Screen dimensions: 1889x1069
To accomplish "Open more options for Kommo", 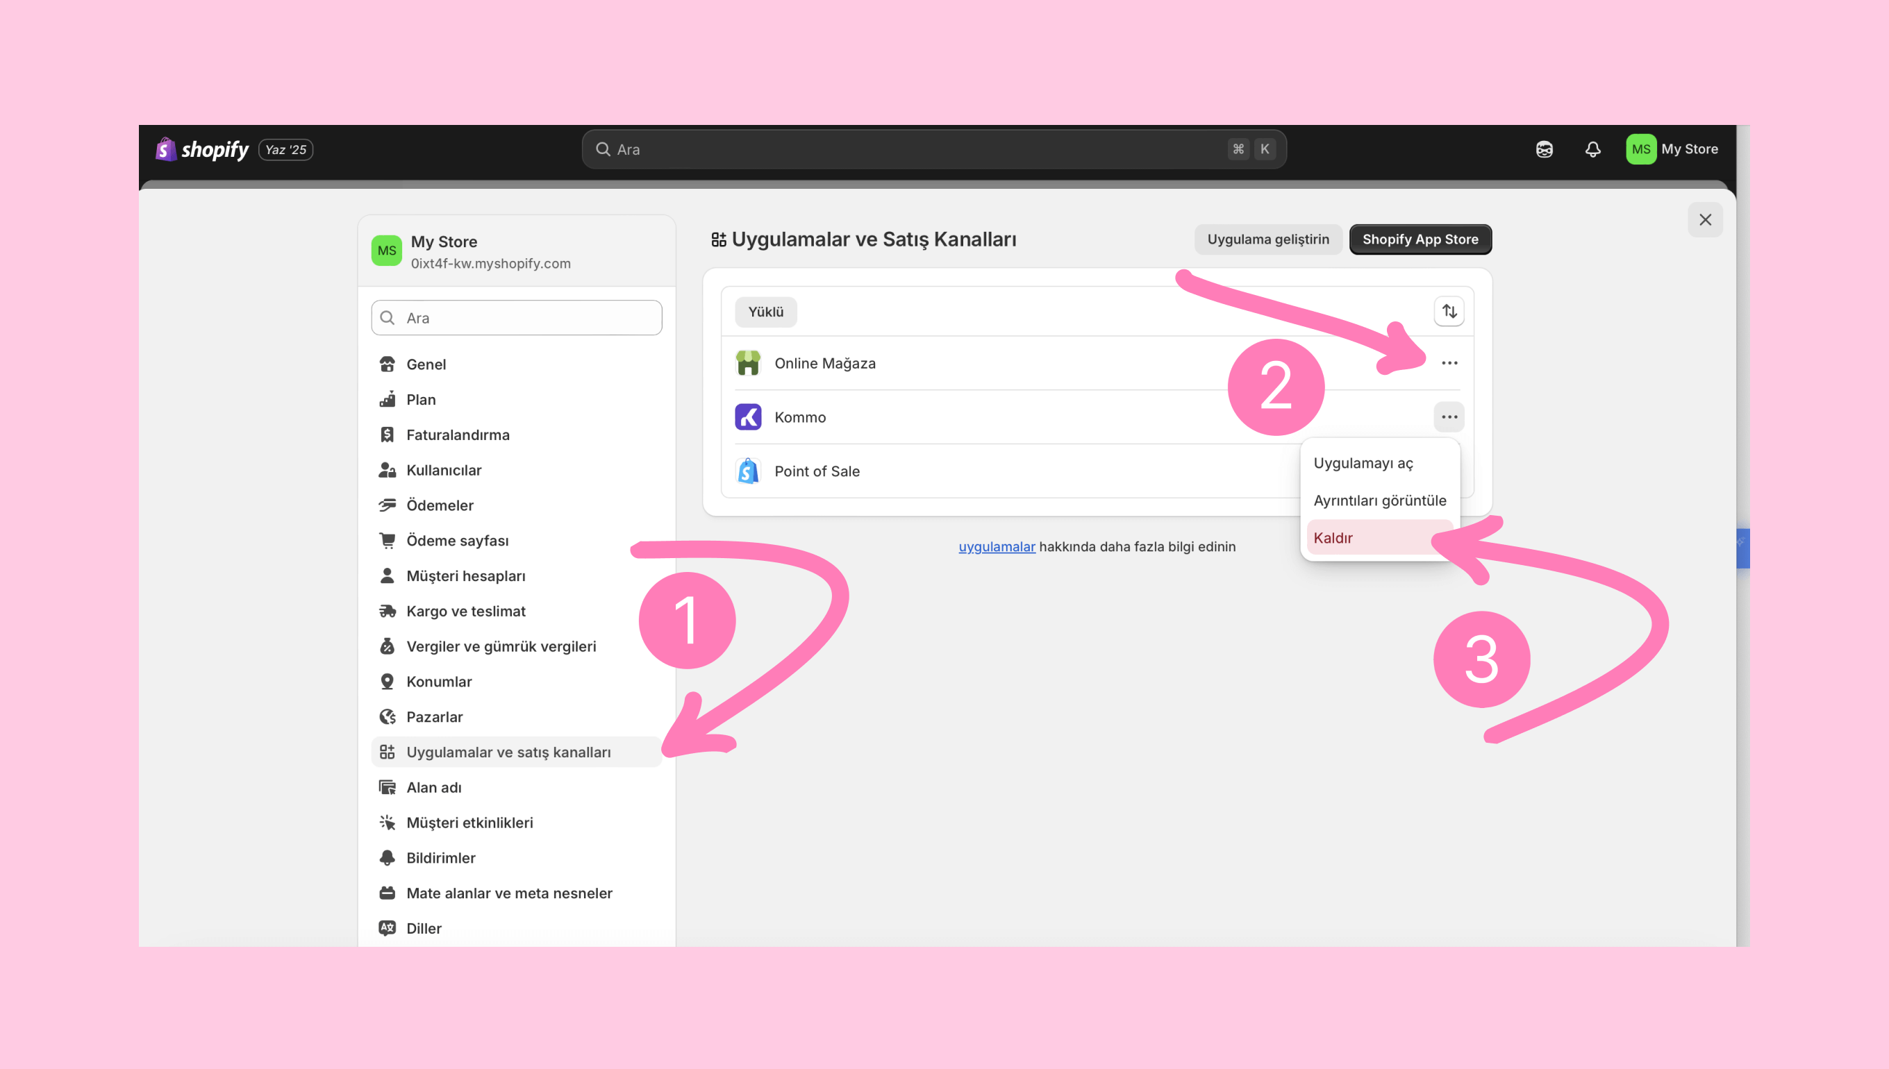I will click(1448, 417).
